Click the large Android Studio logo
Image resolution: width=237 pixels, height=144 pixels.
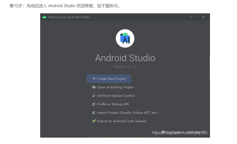125,38
